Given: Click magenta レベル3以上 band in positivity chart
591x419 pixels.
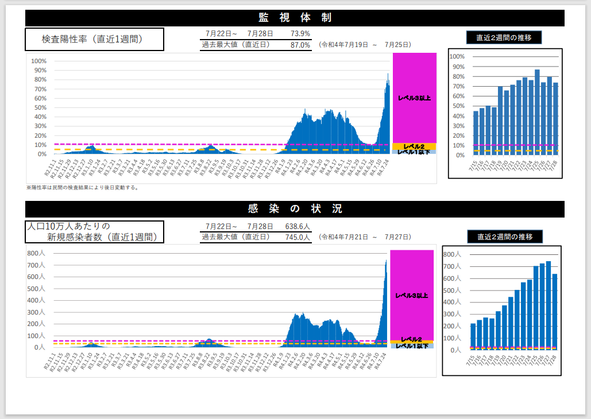Looking at the screenshot, I should (x=414, y=98).
